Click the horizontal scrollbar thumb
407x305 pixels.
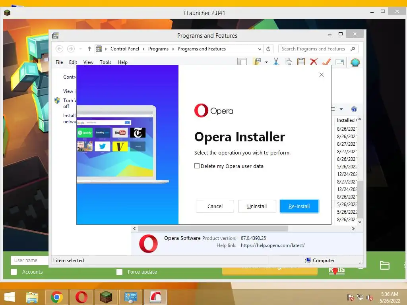point(213,228)
